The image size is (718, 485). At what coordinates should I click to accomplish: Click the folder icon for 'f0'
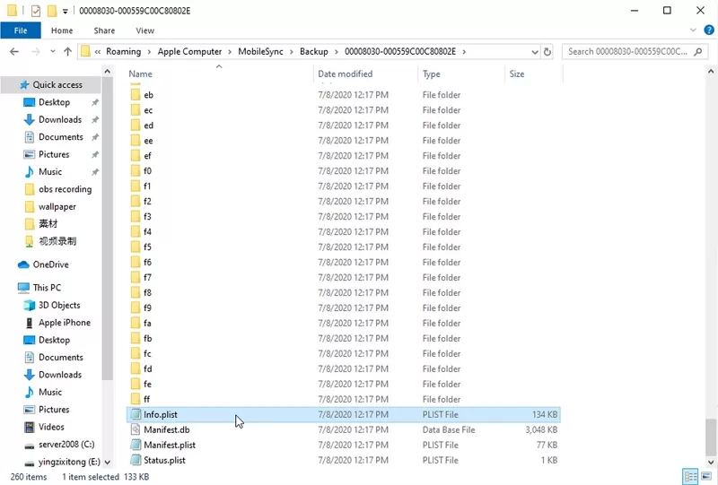pyautogui.click(x=136, y=170)
